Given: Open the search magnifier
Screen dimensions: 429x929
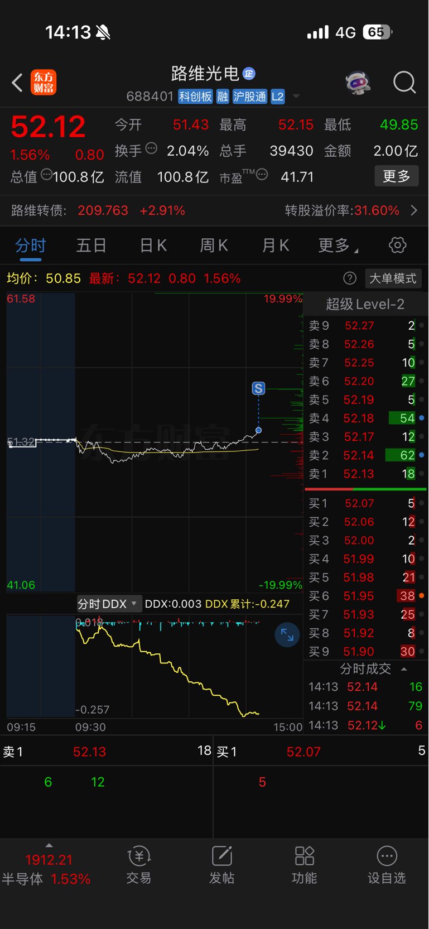Looking at the screenshot, I should pyautogui.click(x=404, y=83).
